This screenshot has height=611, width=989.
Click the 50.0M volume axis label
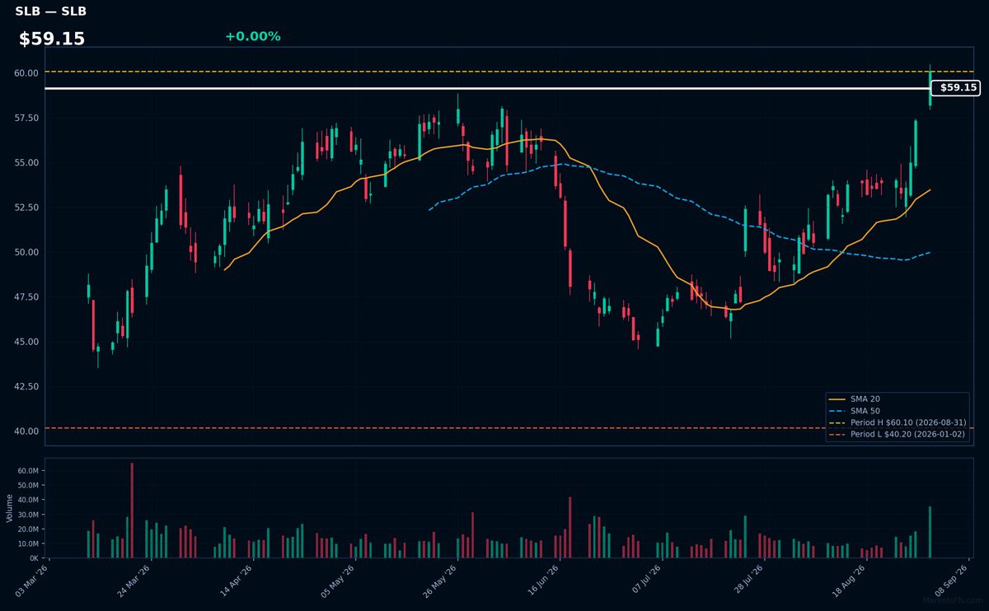pos(28,485)
